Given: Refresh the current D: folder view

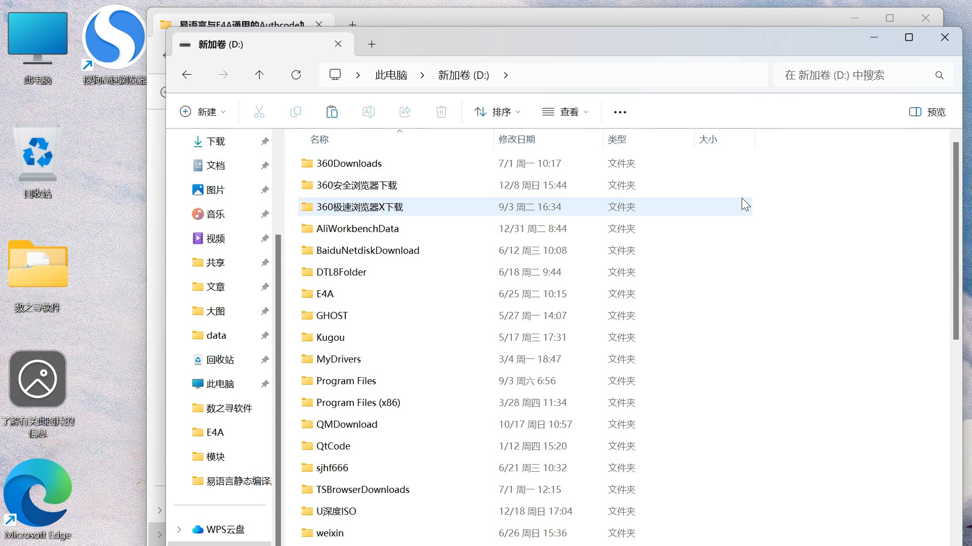Looking at the screenshot, I should tap(296, 75).
